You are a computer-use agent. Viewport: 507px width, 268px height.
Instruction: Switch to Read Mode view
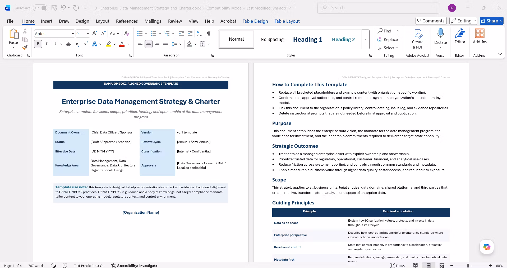tap(415, 265)
